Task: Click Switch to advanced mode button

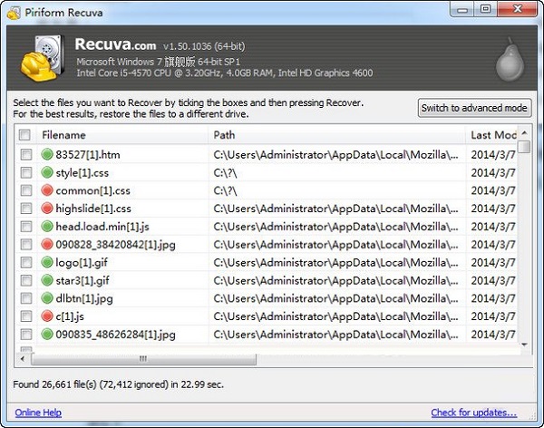Action: (474, 108)
